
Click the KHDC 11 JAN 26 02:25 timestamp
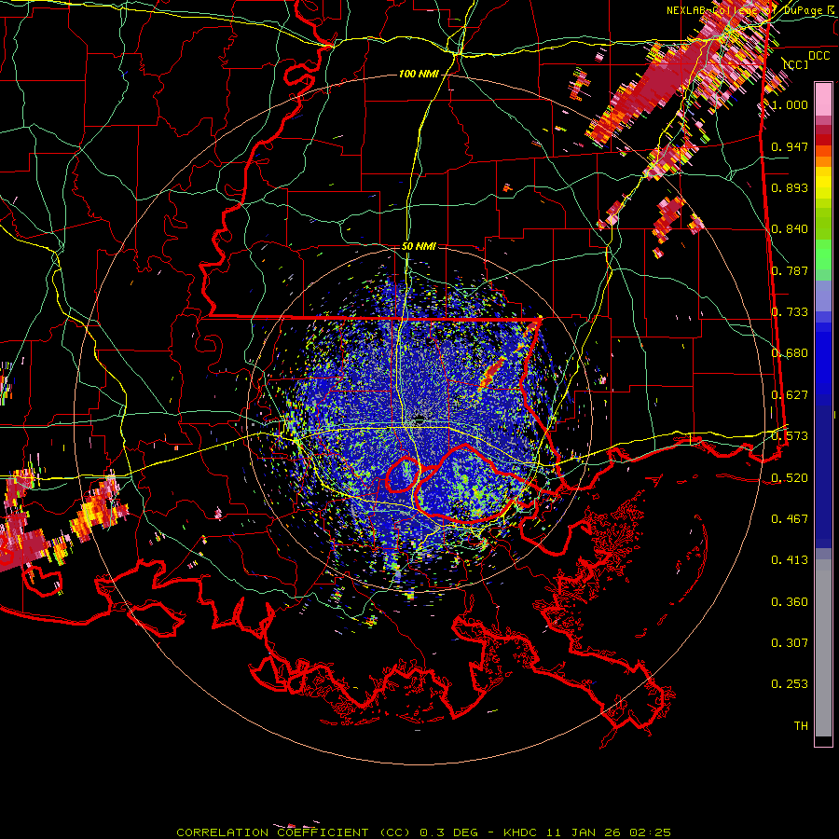coord(587,832)
